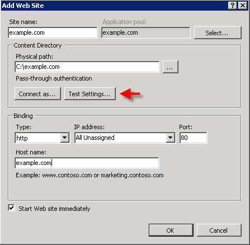Click the Port field showing 80
250x245 pixels.
[x=194, y=138]
